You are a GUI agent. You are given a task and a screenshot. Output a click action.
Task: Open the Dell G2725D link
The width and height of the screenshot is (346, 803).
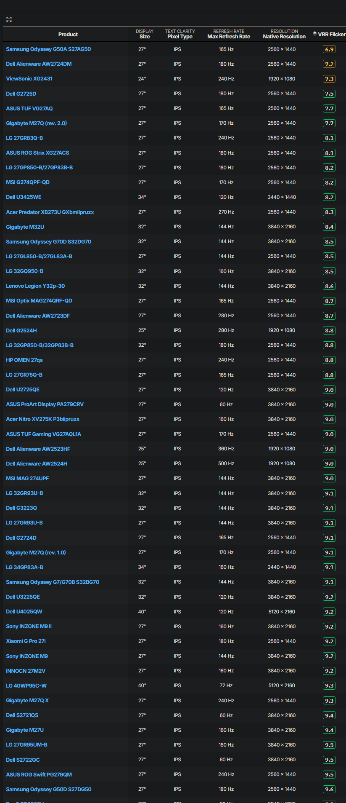[x=21, y=94]
